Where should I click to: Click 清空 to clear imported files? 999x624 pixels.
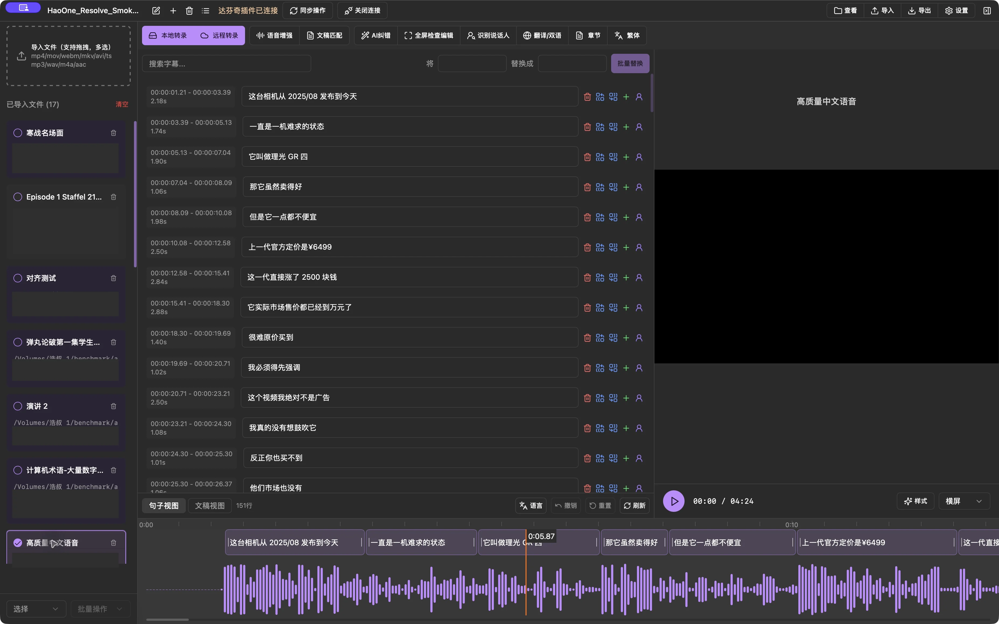(122, 104)
